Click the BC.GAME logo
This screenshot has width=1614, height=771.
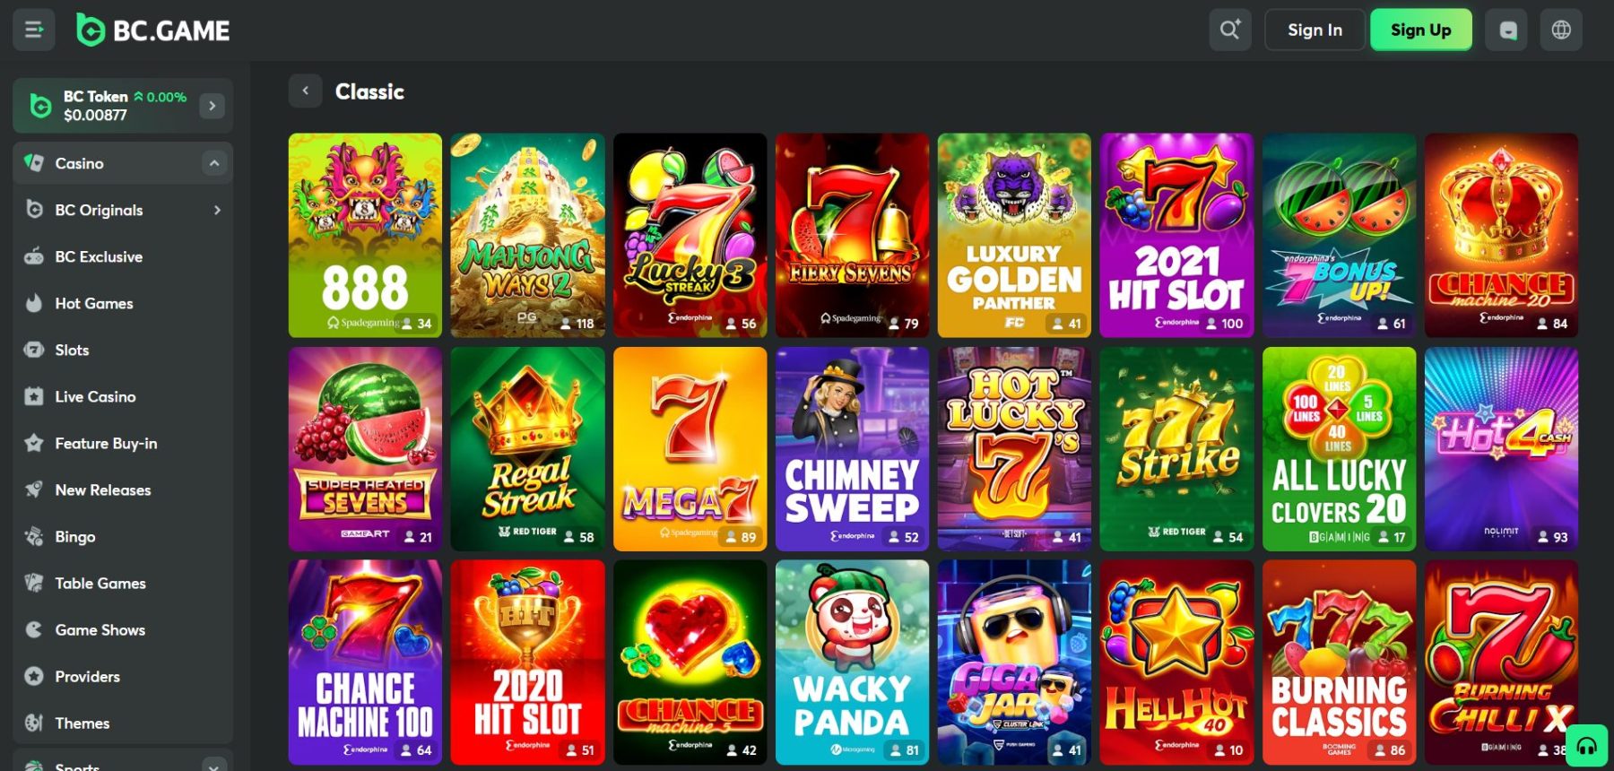click(153, 30)
